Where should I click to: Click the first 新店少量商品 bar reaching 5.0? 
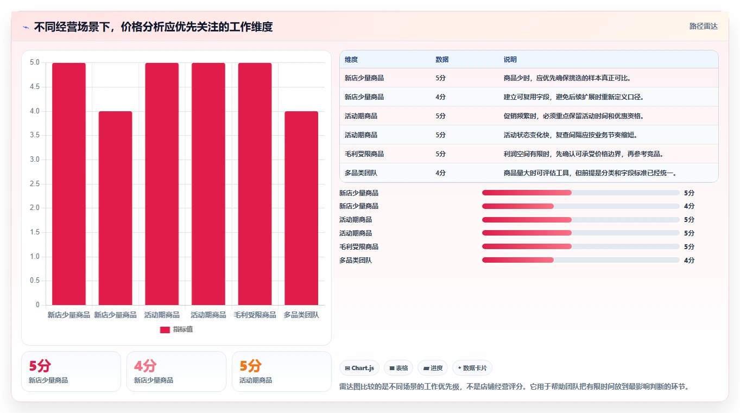coord(69,184)
